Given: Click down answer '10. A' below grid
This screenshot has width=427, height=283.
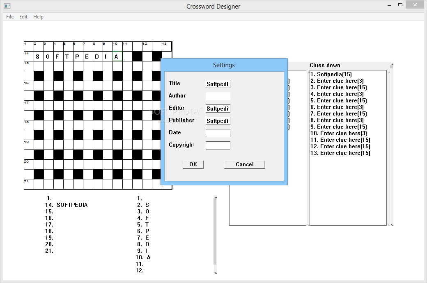Looking at the screenshot, I should pyautogui.click(x=143, y=257).
